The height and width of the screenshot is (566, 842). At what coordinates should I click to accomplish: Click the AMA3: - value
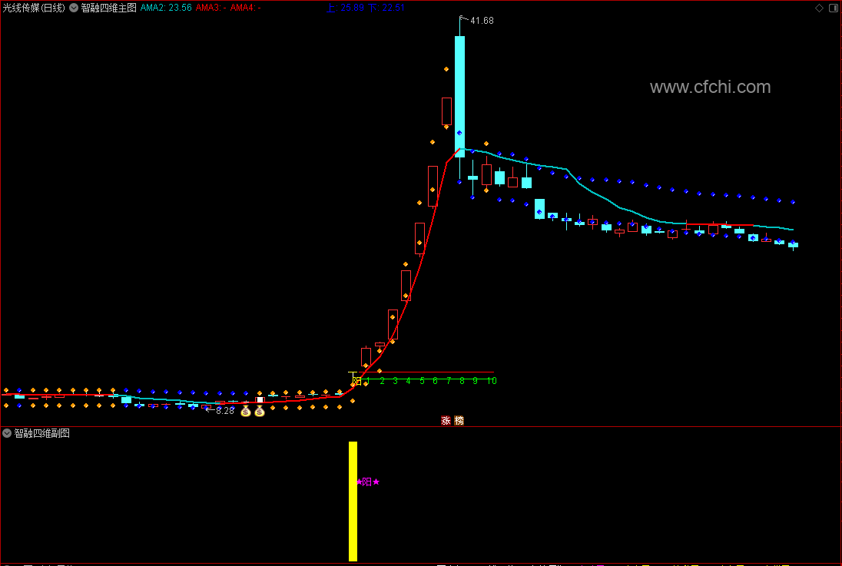tap(211, 8)
